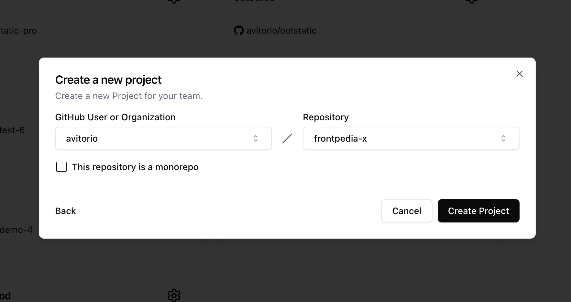
Task: Enable the monorepo checkbox
Action: coord(61,167)
